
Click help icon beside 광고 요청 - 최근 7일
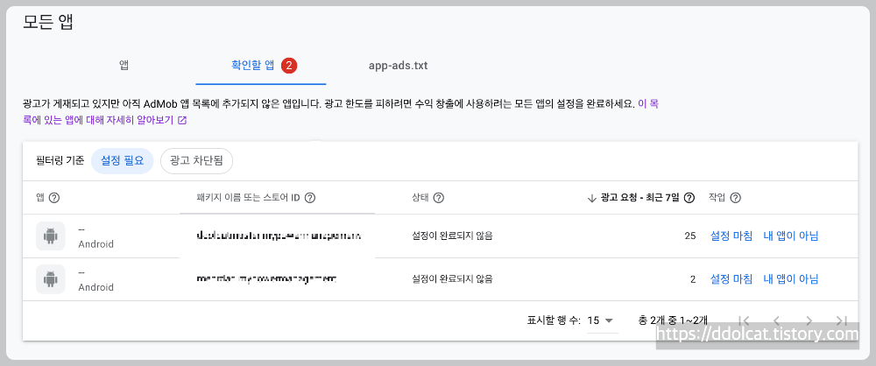click(689, 198)
